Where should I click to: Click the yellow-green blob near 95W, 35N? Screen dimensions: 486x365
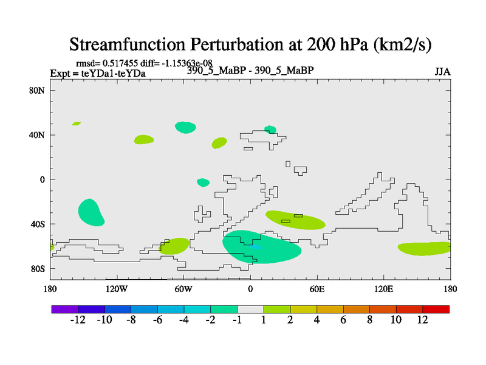(144, 139)
